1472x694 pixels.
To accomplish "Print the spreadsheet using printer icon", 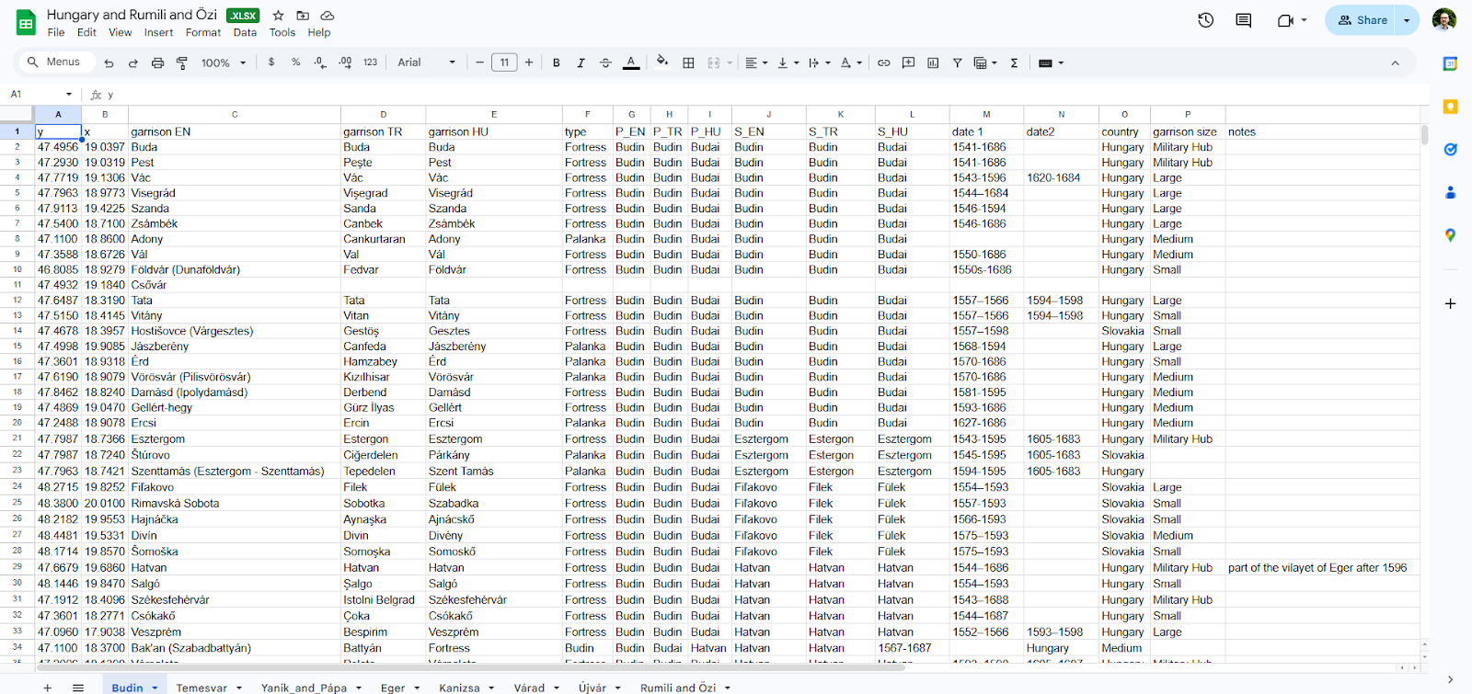I will (157, 63).
